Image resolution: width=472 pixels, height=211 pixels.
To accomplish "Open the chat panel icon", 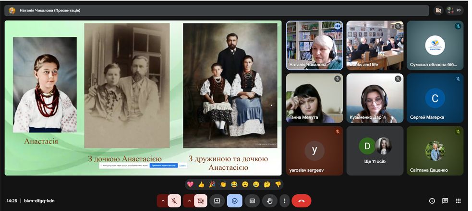I will pos(445,201).
